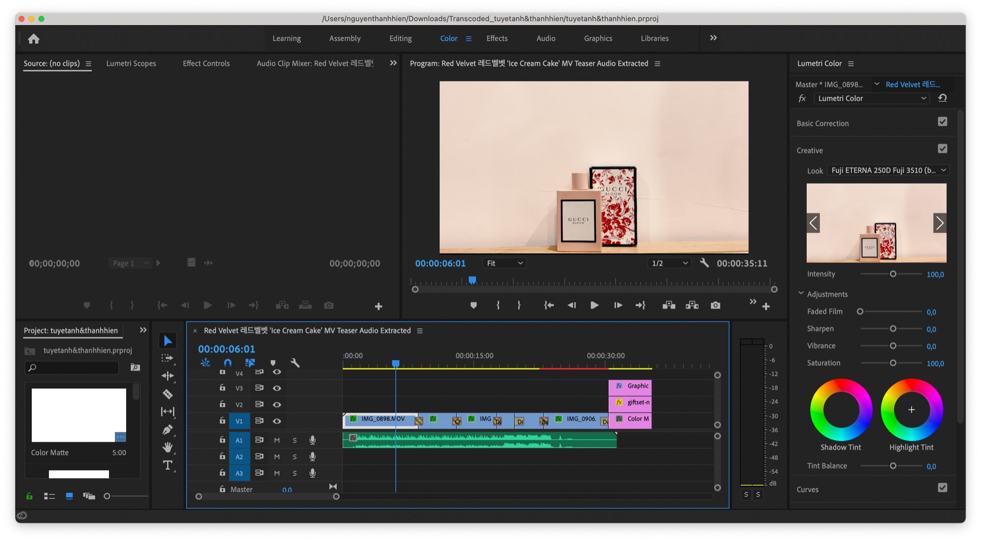Open the Lumetri Scopes tab
This screenshot has height=541, width=981.
tap(131, 63)
